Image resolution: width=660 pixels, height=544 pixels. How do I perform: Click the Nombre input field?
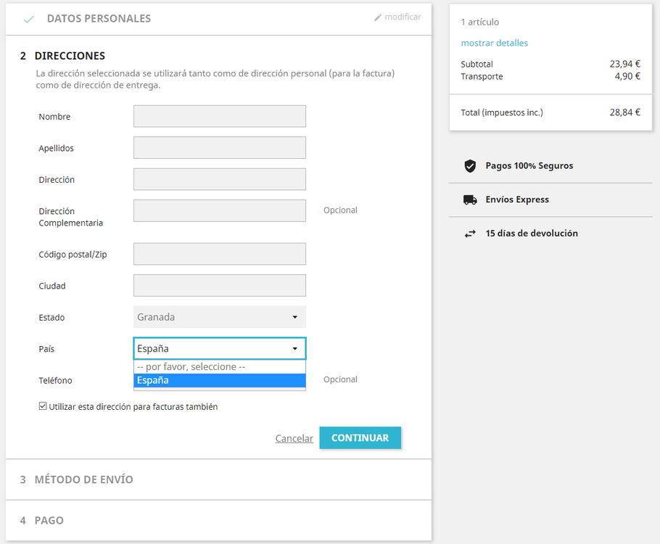(219, 116)
